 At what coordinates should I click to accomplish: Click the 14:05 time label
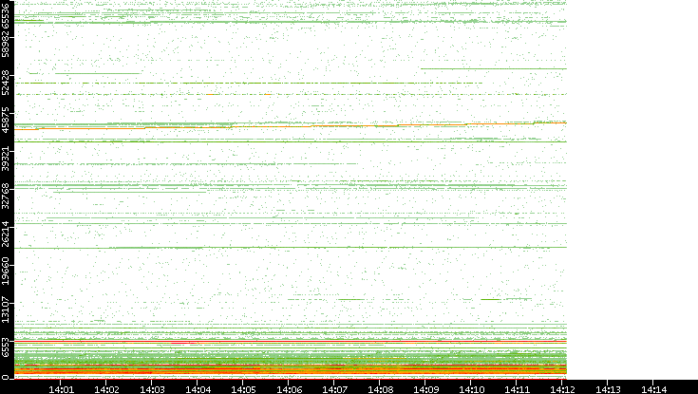tap(243, 387)
